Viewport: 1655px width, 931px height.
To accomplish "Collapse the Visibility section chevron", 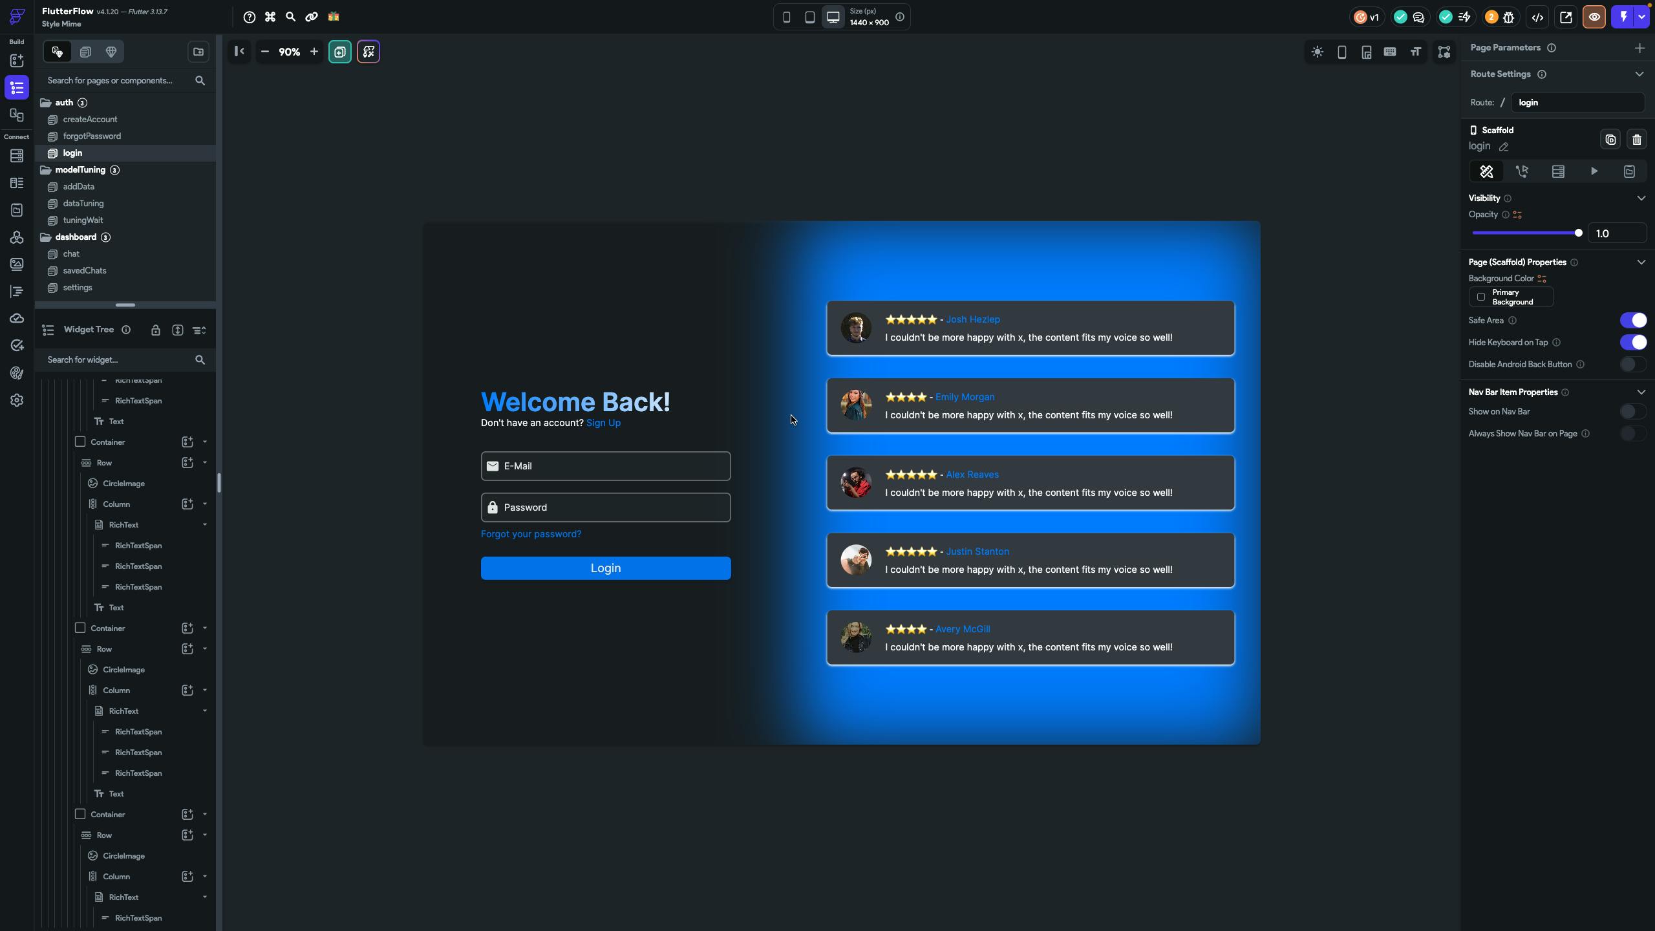I will [x=1641, y=198].
